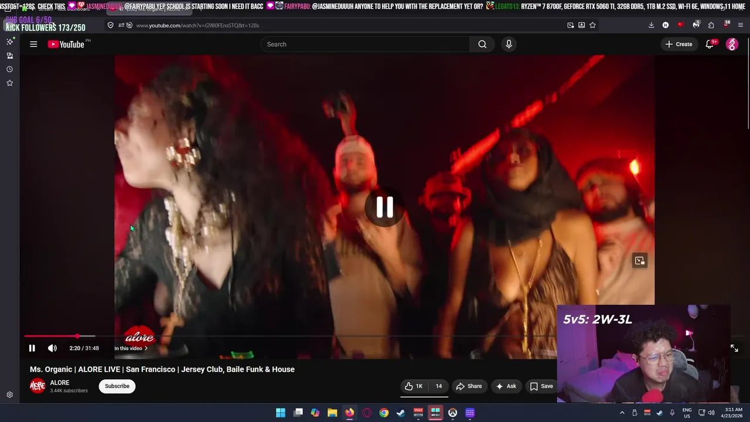
Task: Bookmark this page with star icon
Action: coord(592,25)
